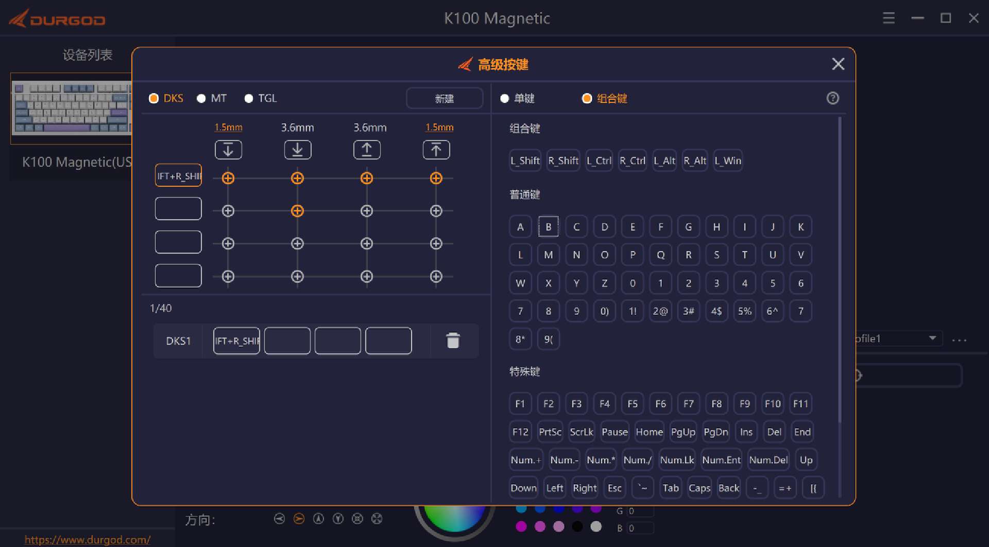Select the IFT+R_SHI key slot in first row
The height and width of the screenshot is (547, 989).
click(178, 175)
